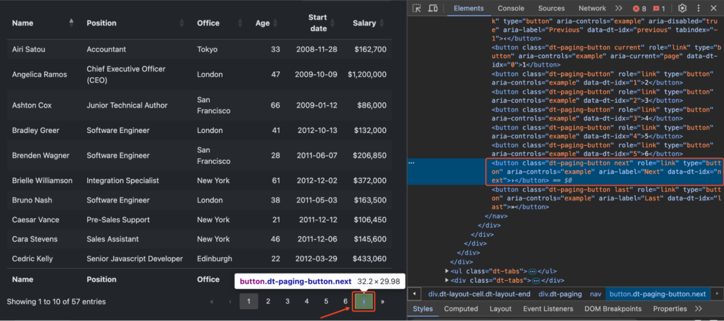Open the DevTools kebab customize menu
The width and height of the screenshot is (724, 321).
coord(699,8)
